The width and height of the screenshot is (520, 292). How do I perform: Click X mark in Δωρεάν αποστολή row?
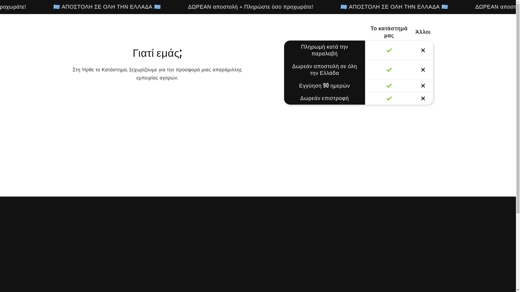click(x=423, y=70)
